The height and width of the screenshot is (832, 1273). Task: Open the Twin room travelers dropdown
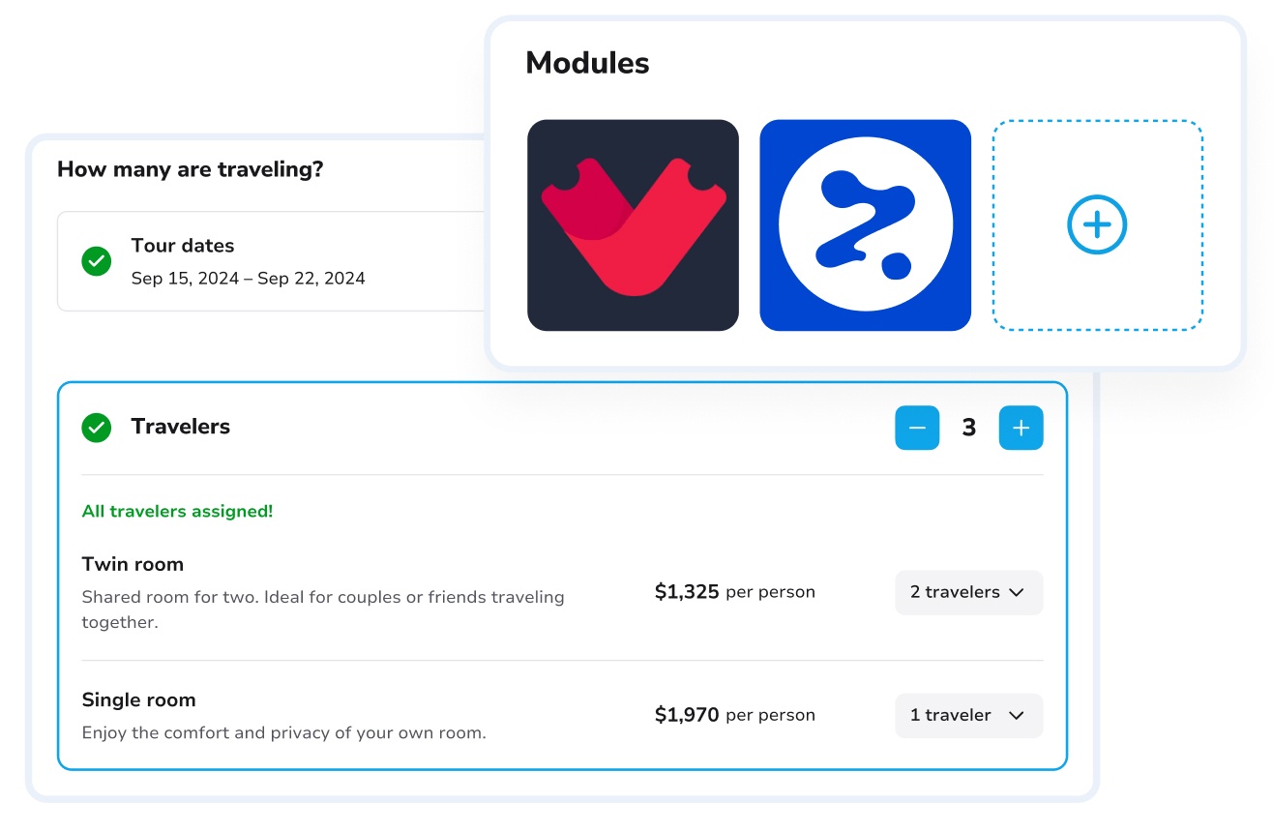(968, 592)
